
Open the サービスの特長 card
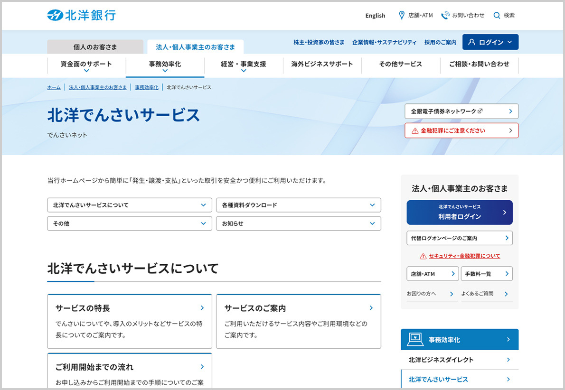(x=129, y=321)
